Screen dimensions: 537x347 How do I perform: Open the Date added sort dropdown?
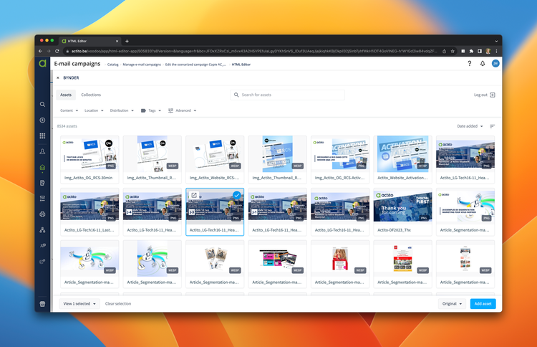coord(470,126)
